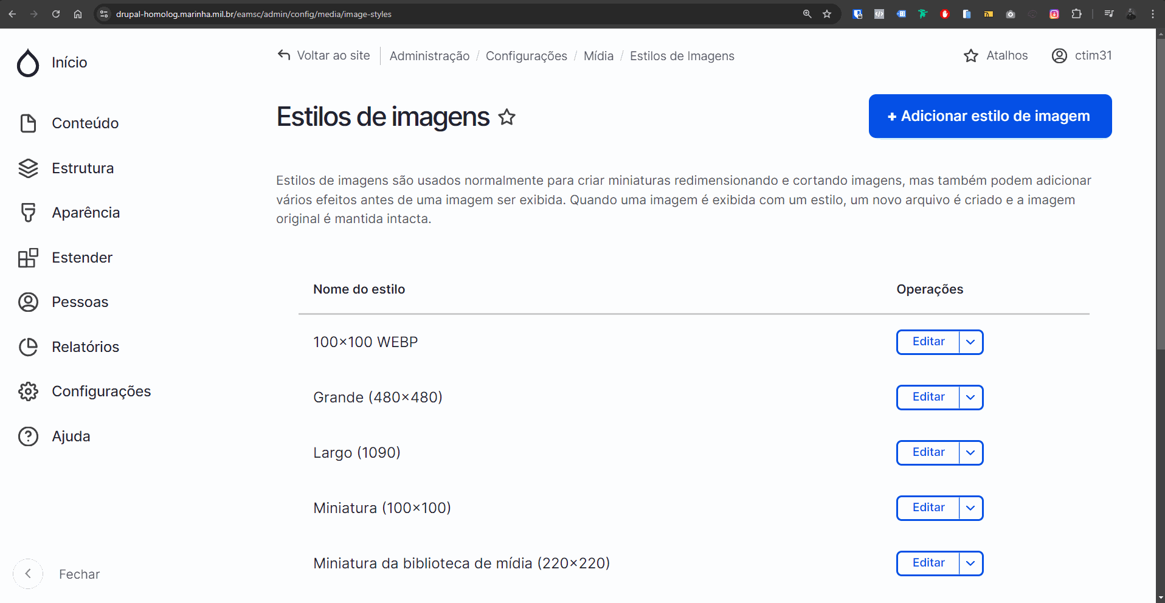Open Relatórios pie chart icon
This screenshot has height=603, width=1165.
click(x=28, y=347)
